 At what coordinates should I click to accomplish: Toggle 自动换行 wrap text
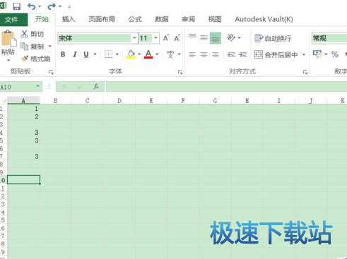coord(273,38)
